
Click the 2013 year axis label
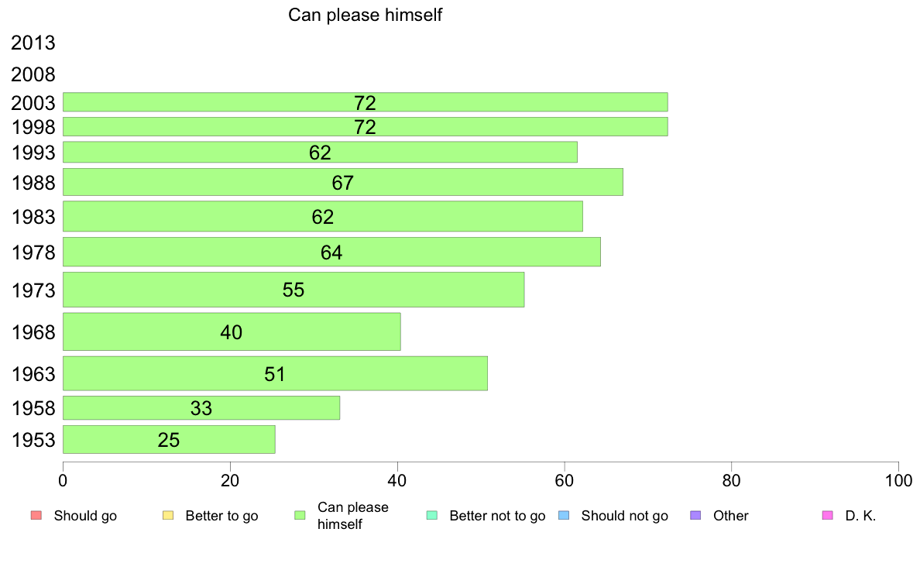tap(33, 43)
